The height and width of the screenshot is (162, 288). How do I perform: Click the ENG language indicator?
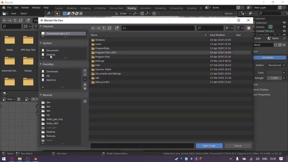coord(265,159)
